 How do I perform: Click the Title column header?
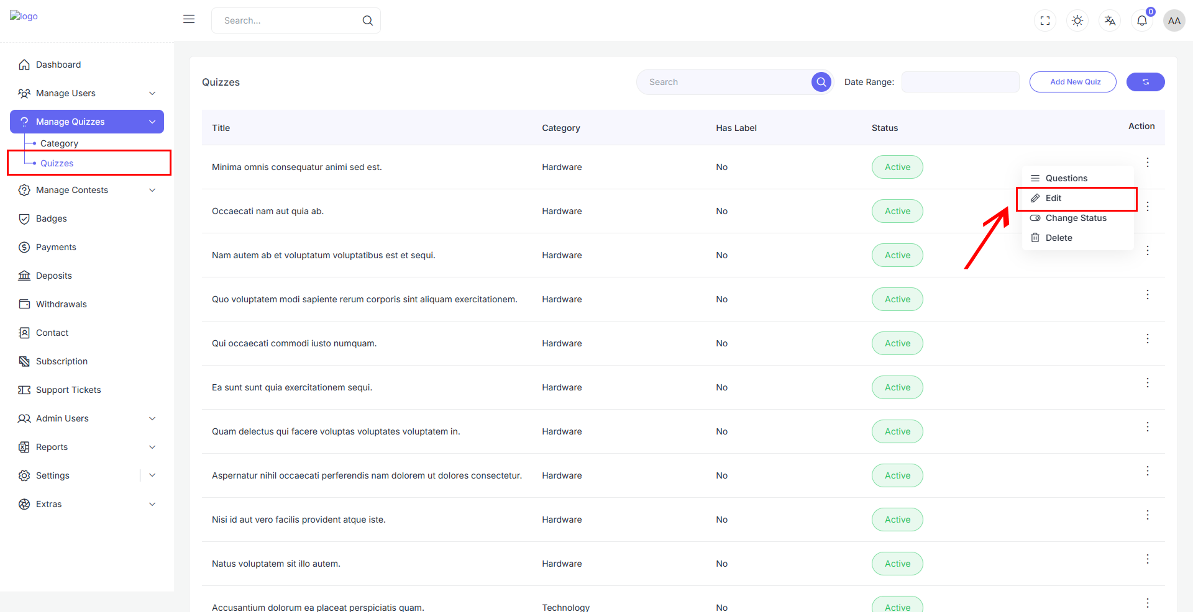221,128
